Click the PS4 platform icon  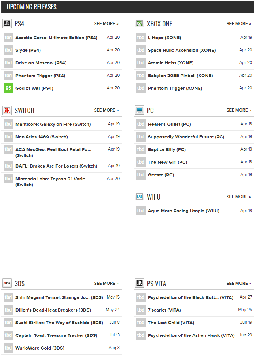click(7, 23)
